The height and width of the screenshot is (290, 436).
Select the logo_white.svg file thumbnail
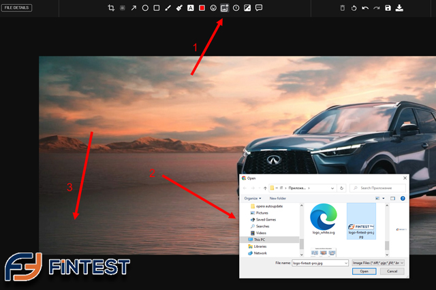323,219
